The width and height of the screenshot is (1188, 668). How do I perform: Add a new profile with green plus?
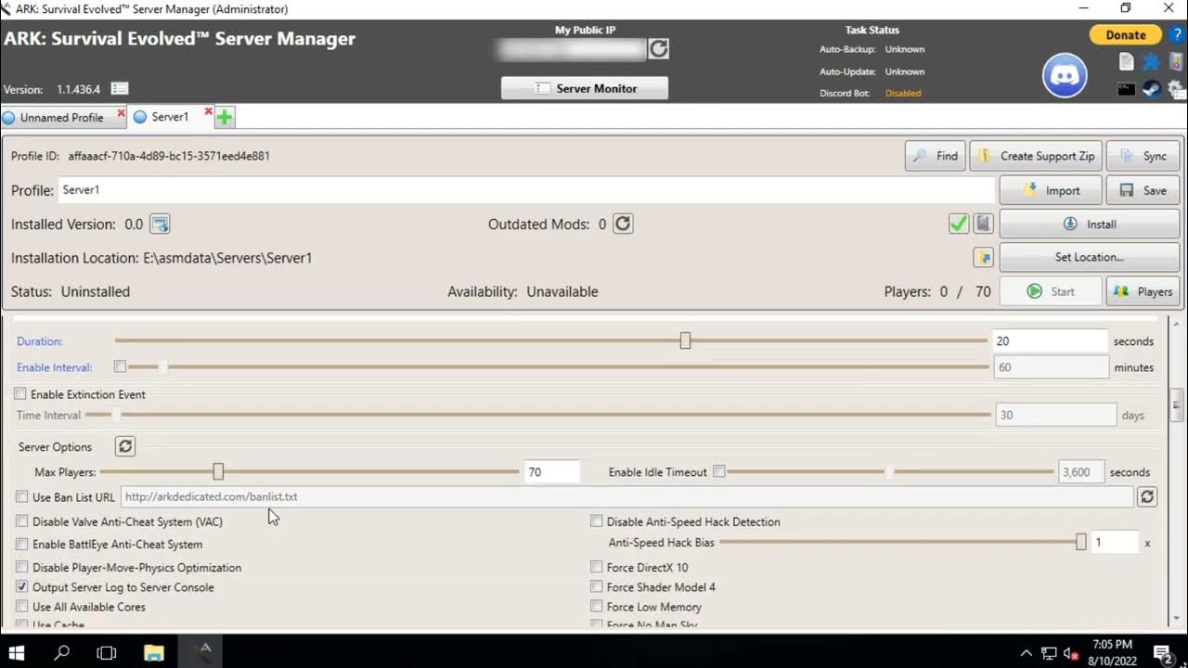point(225,117)
